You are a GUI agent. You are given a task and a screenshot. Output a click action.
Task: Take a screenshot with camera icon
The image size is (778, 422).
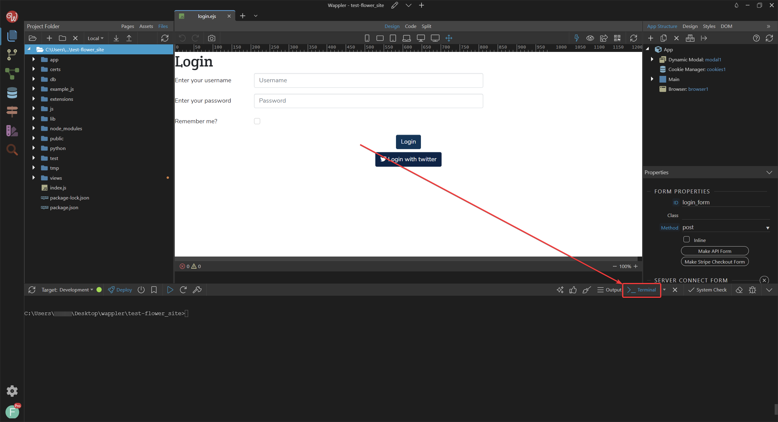tap(212, 38)
